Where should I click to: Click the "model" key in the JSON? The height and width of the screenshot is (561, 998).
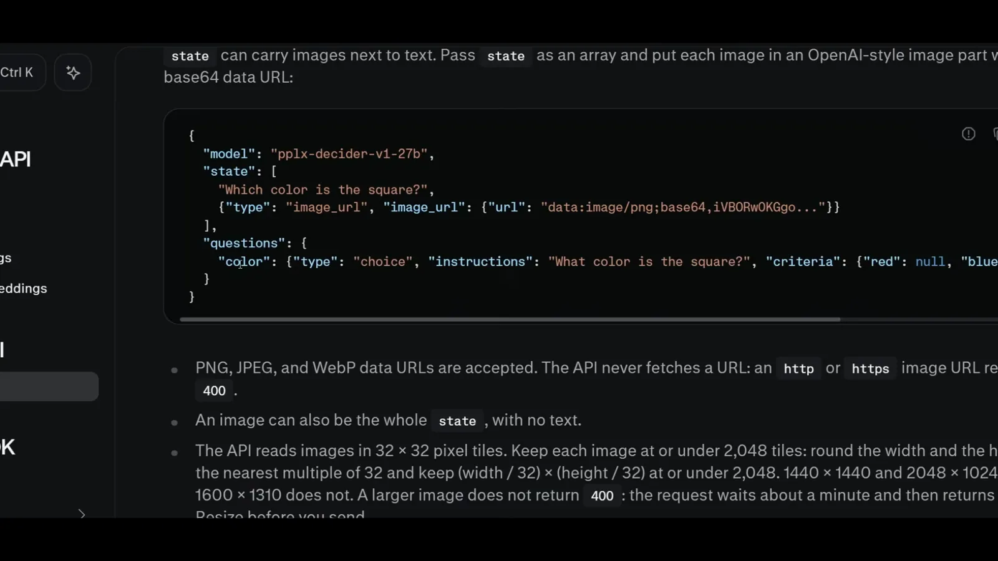coord(229,154)
